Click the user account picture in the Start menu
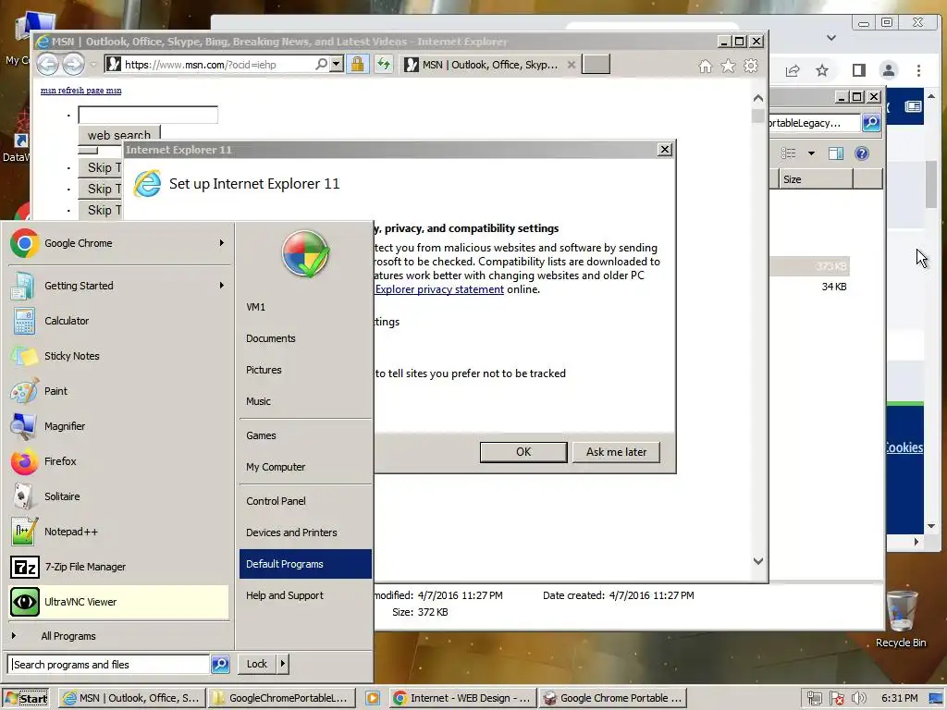947x710 pixels. click(x=305, y=254)
